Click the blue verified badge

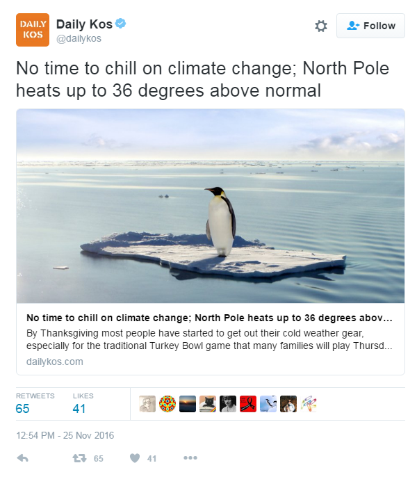tap(121, 24)
